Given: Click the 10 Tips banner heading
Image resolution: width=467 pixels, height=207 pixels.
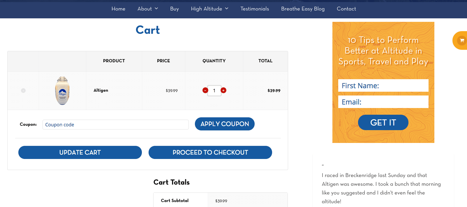Looking at the screenshot, I should point(383,51).
